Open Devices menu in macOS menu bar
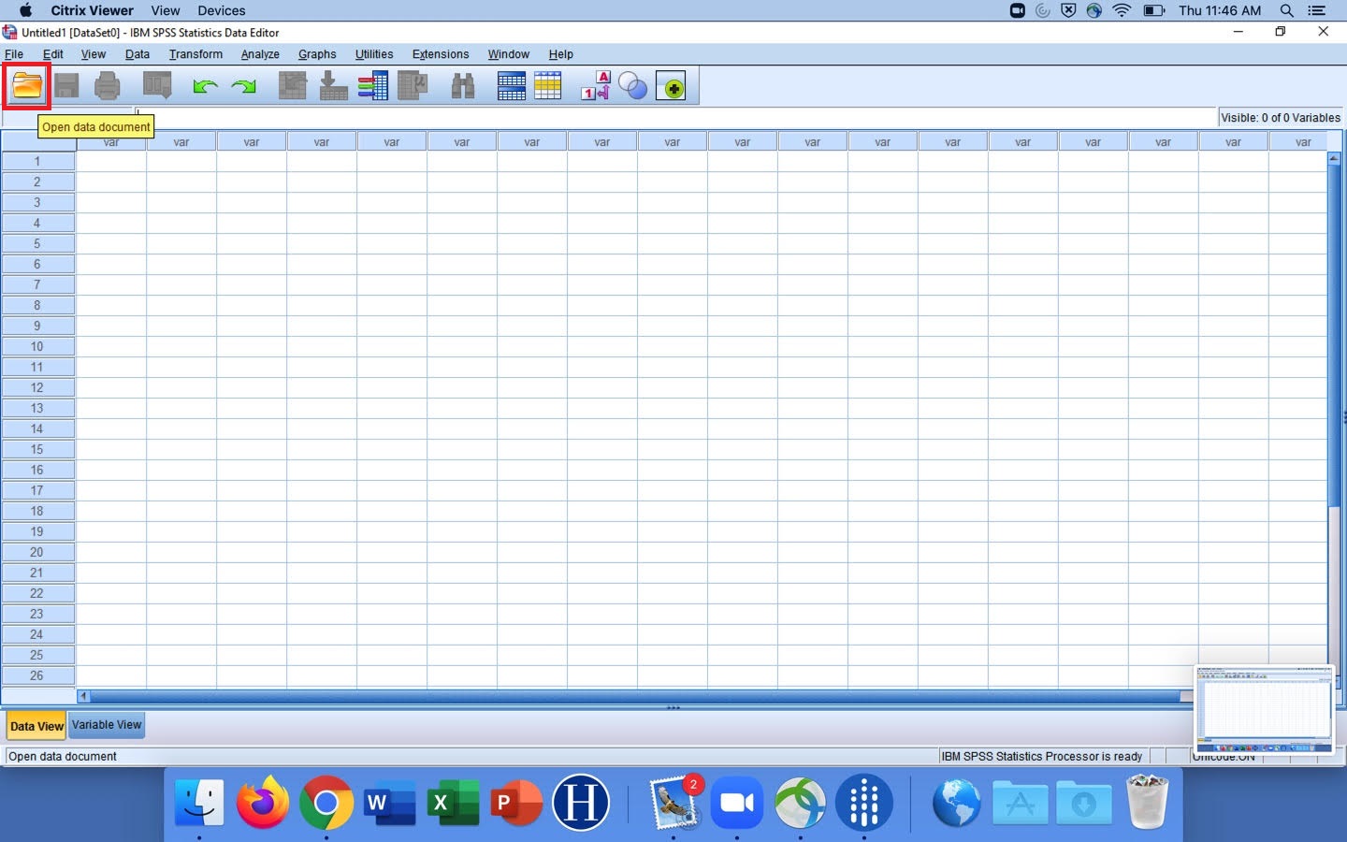This screenshot has width=1347, height=842. click(x=222, y=10)
